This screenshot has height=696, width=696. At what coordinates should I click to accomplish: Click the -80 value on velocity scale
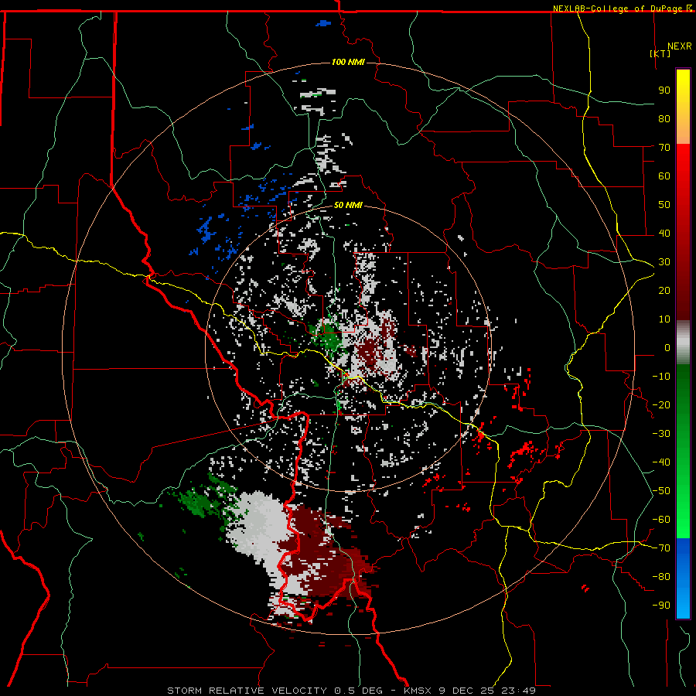(661, 577)
